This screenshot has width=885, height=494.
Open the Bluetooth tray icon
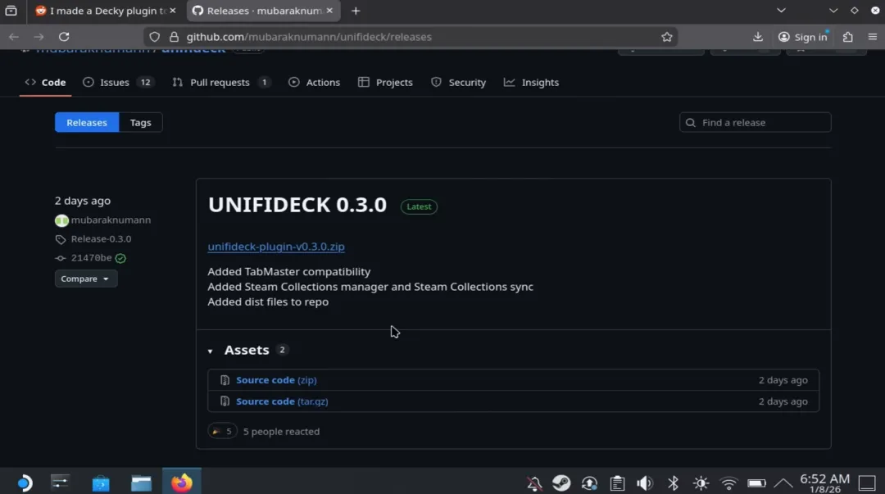coord(673,483)
